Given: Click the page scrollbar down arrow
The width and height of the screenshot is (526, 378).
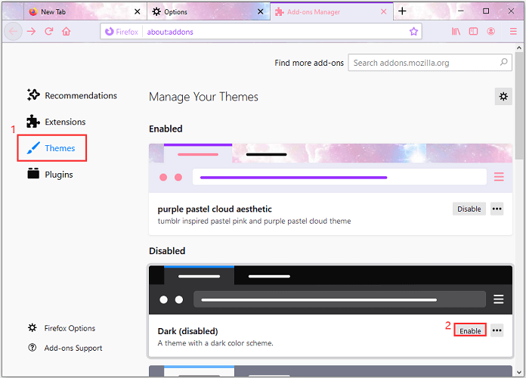Looking at the screenshot, I should pos(519,372).
